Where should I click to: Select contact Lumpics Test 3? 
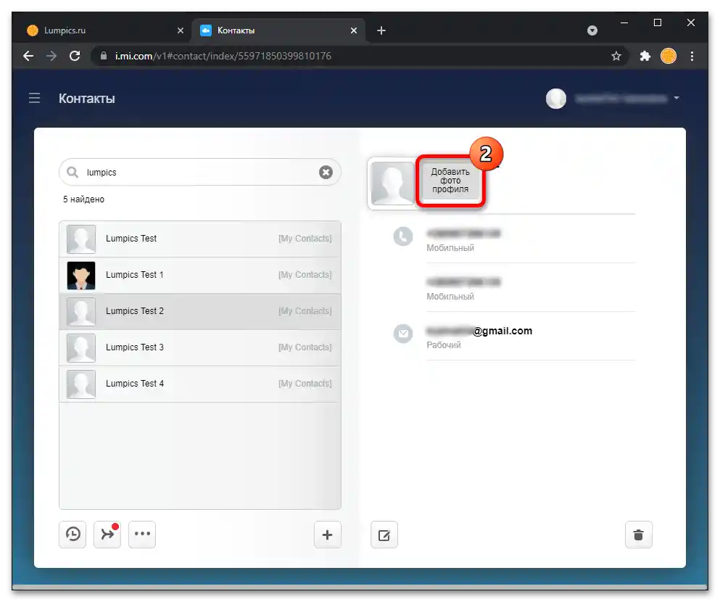[199, 347]
